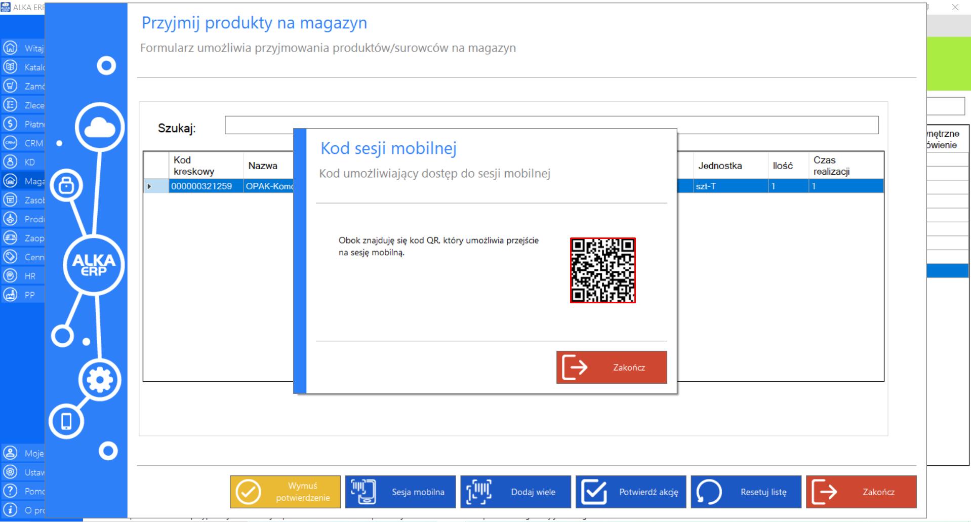Open the Ustawienia gear icon in sidebar

pos(10,472)
